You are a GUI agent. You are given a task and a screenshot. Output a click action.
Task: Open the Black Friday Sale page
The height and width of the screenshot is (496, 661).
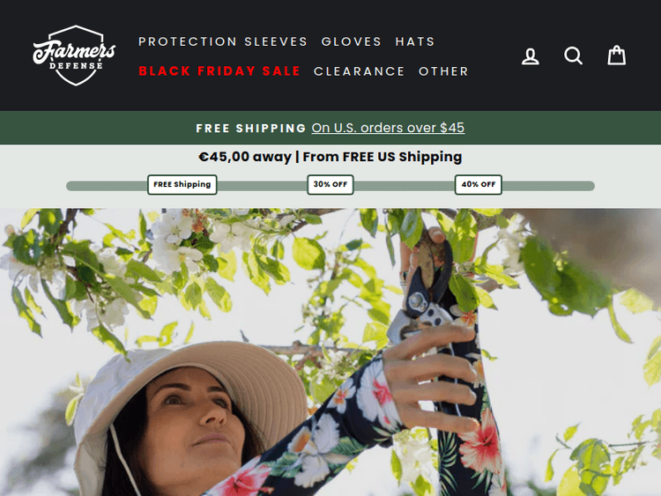pos(219,71)
